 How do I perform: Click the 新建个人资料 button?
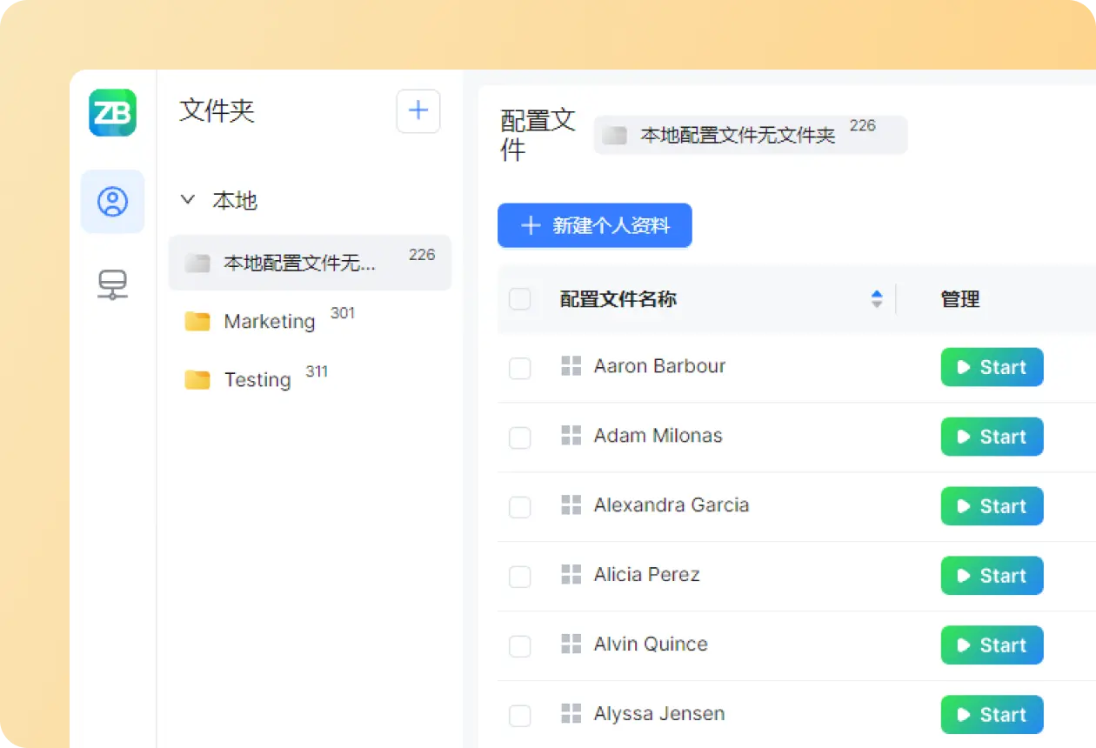(594, 226)
